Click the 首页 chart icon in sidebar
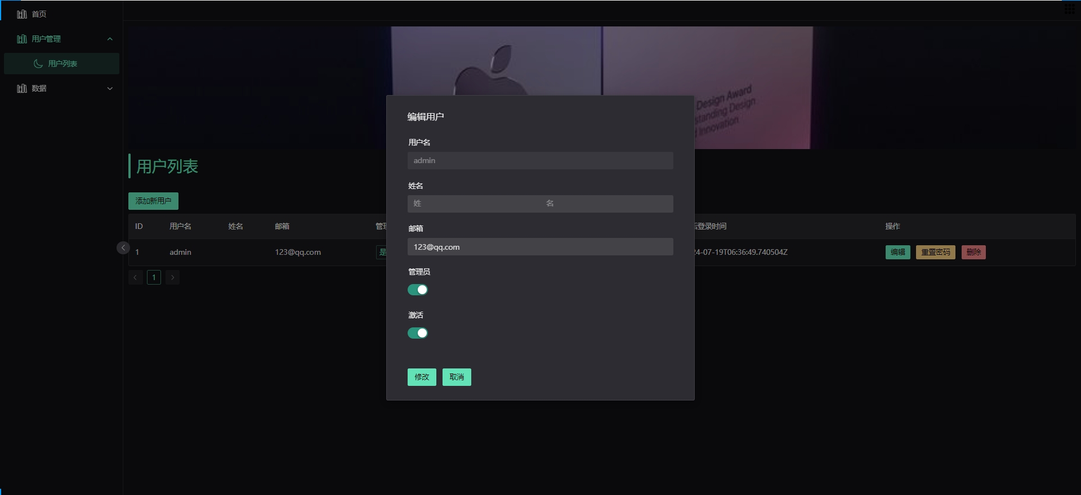 click(x=22, y=14)
